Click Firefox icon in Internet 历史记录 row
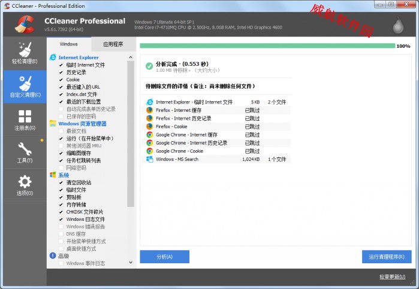This screenshot has width=419, height=289. coord(150,118)
